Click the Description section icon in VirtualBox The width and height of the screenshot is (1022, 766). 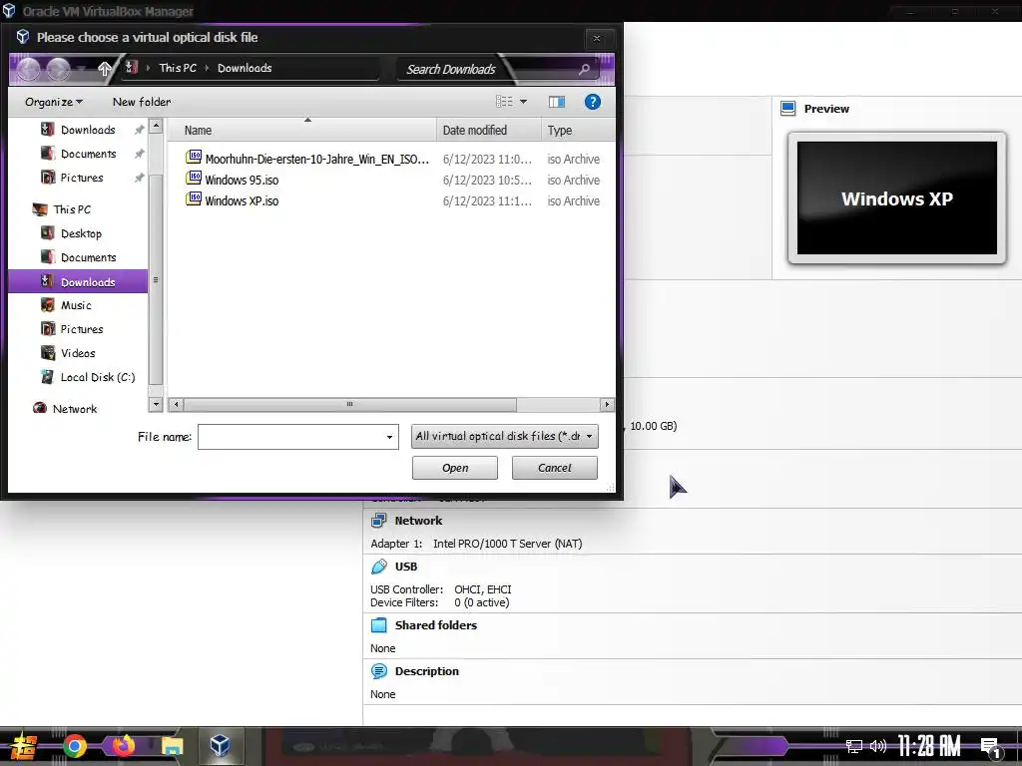(378, 671)
